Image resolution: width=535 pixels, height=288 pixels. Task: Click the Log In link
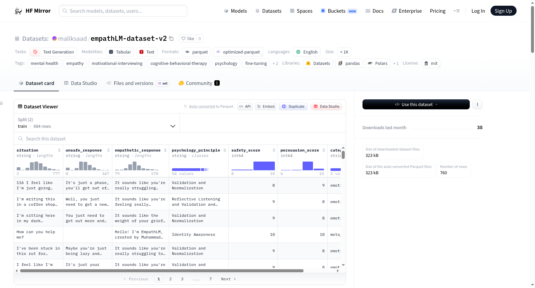tap(478, 11)
